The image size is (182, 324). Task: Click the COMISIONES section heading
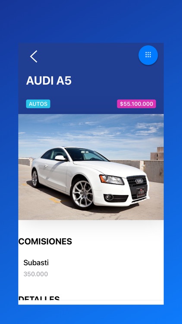tap(45, 241)
